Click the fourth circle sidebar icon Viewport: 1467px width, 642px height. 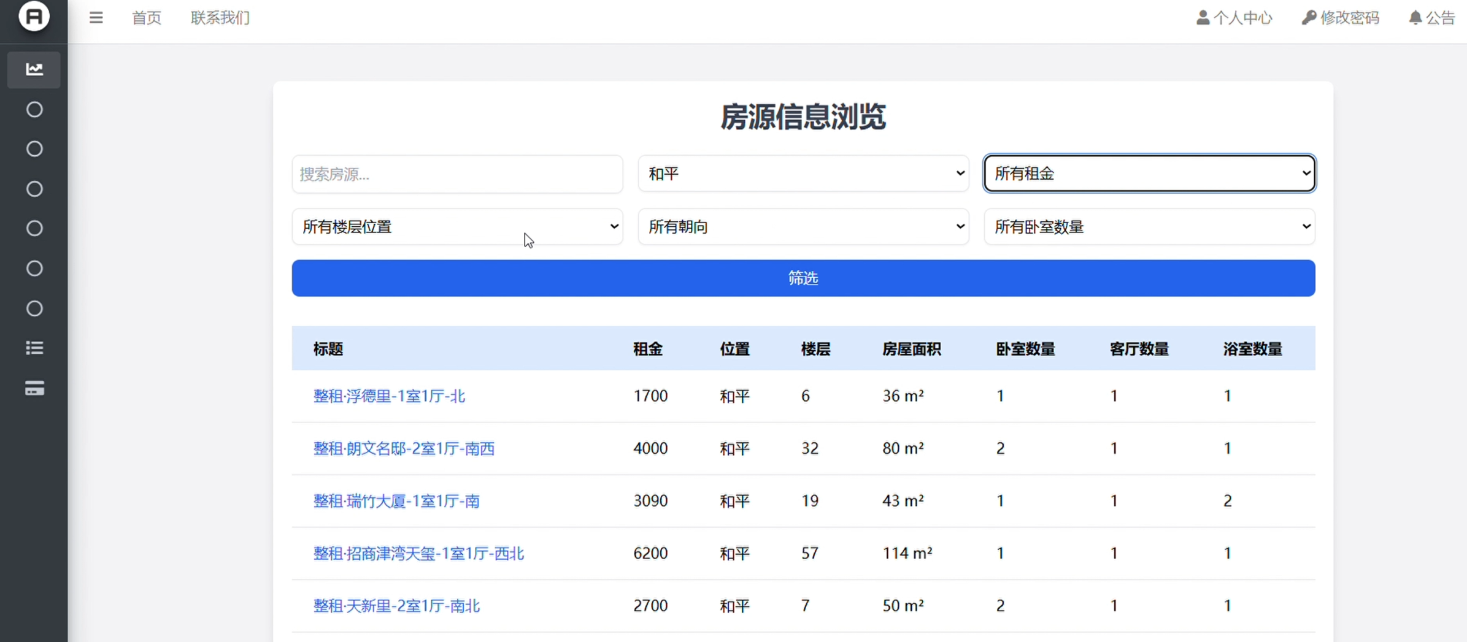point(34,229)
